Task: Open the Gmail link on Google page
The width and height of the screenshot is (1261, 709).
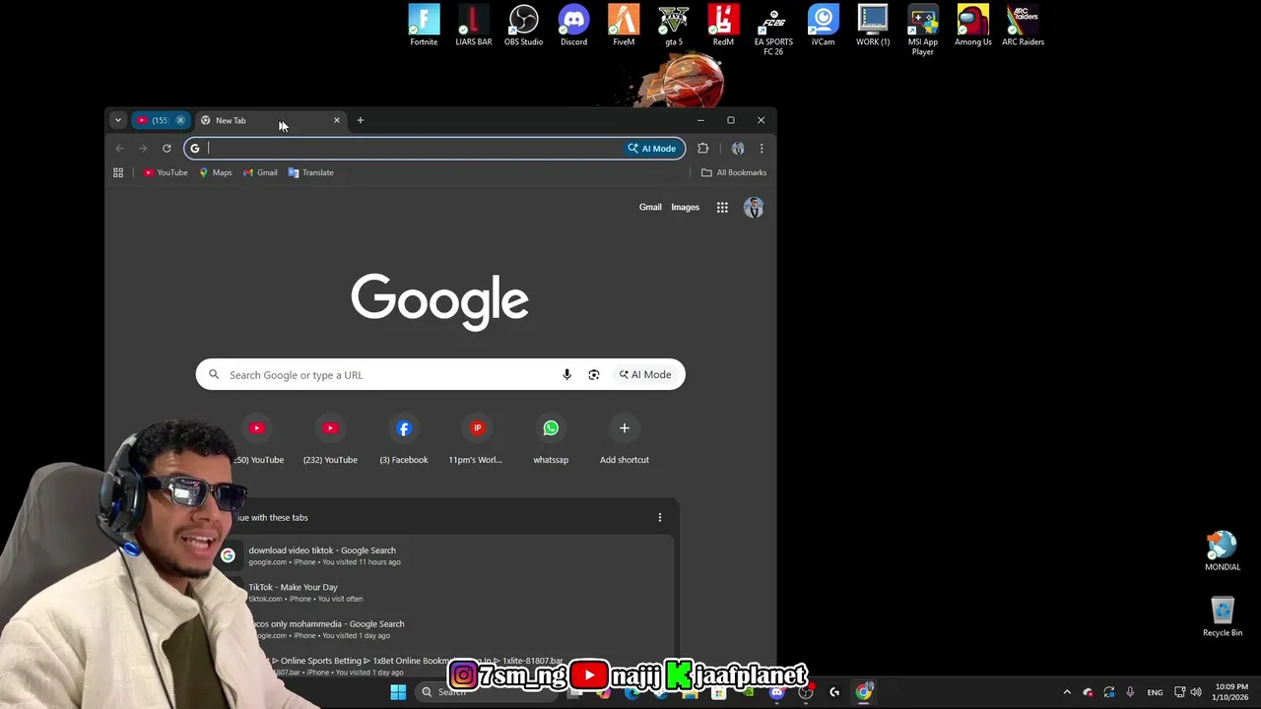Action: click(650, 207)
